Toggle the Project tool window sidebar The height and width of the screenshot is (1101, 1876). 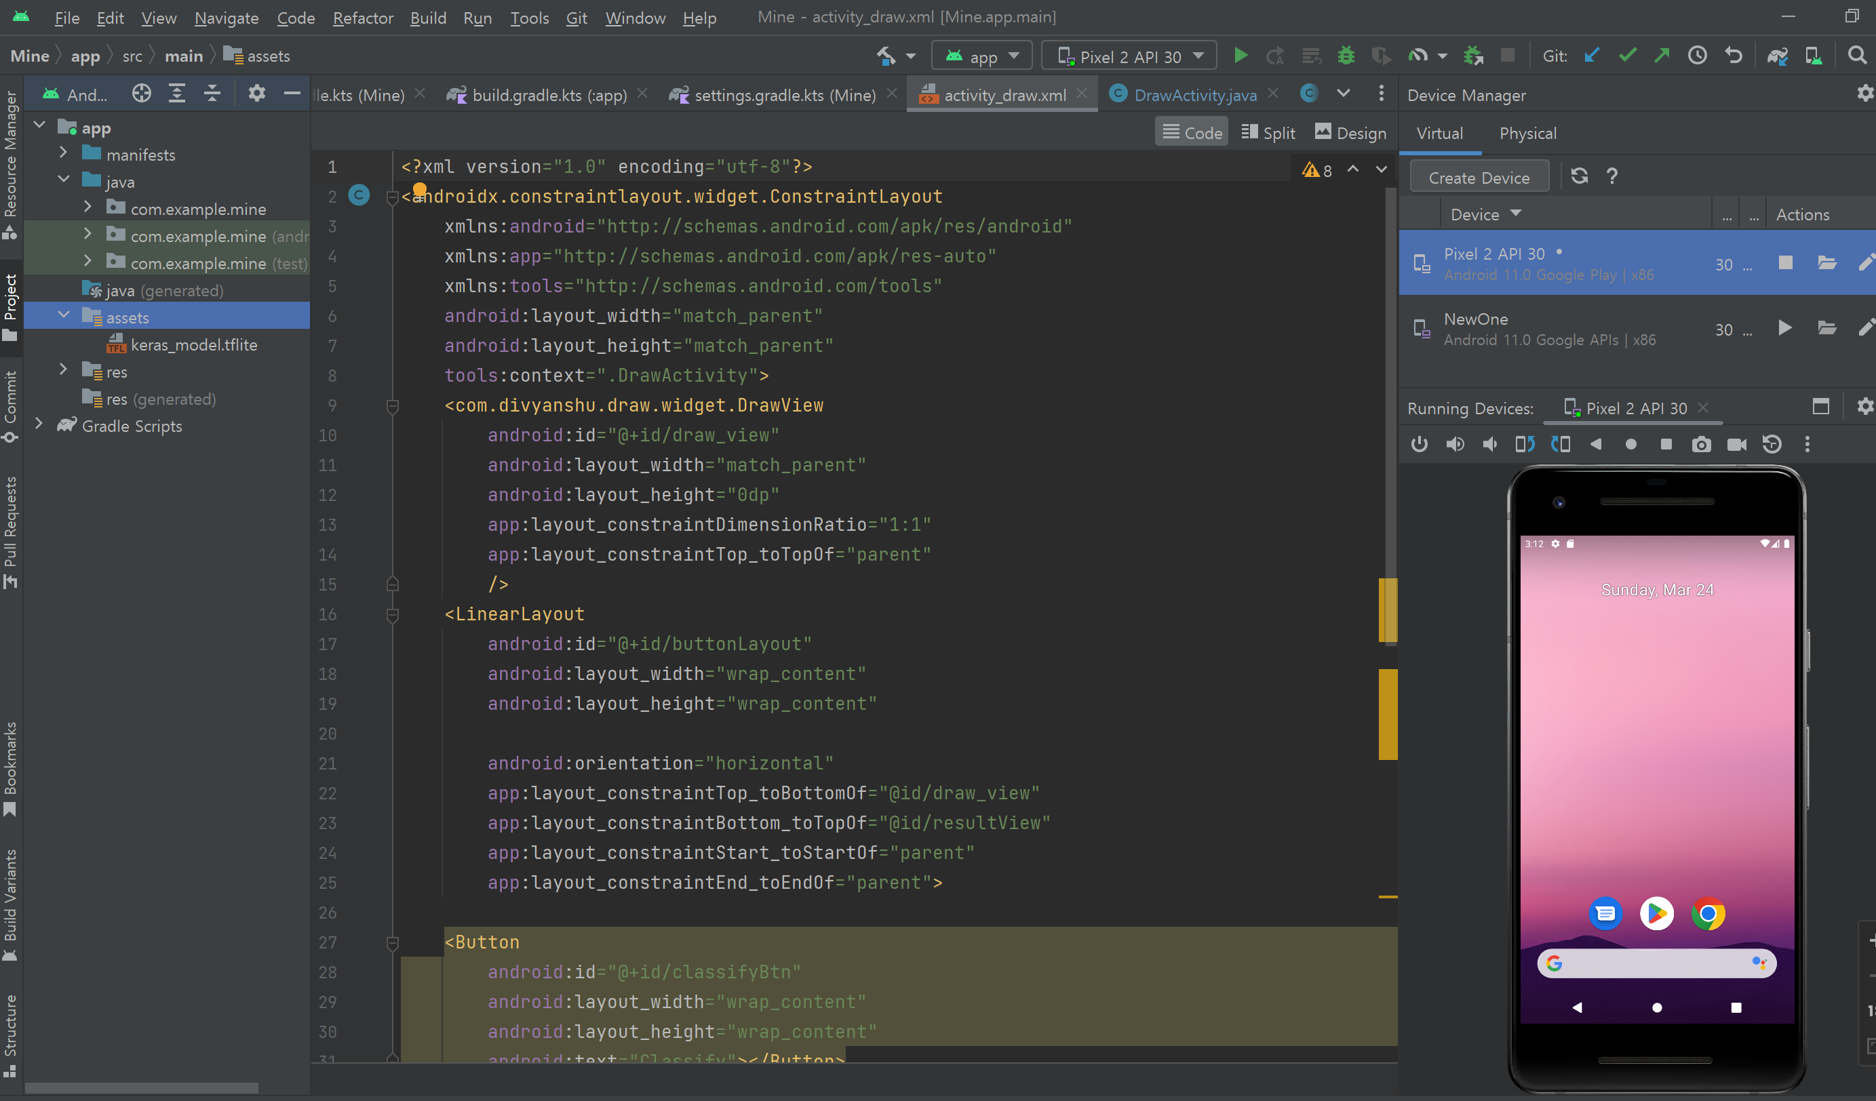pyautogui.click(x=10, y=305)
